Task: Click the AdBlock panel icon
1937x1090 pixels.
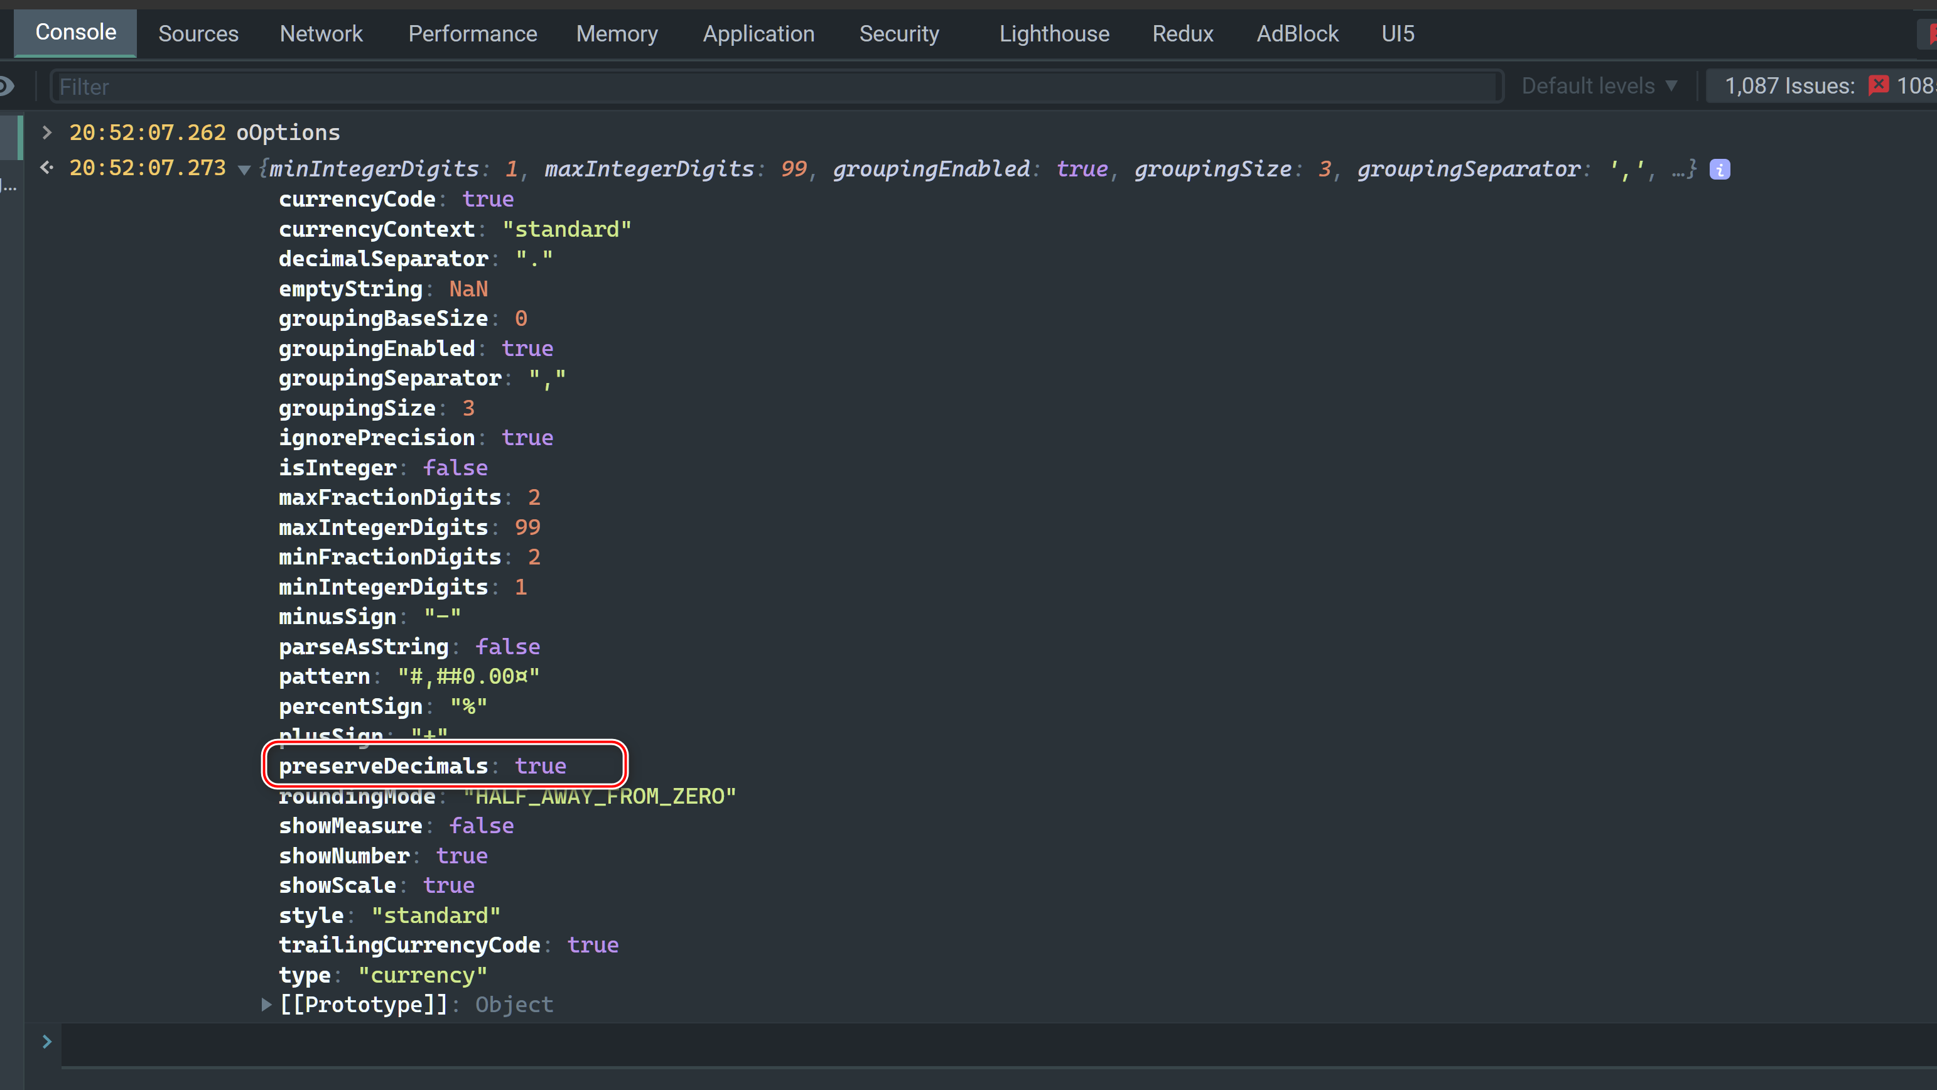Action: click(1298, 32)
